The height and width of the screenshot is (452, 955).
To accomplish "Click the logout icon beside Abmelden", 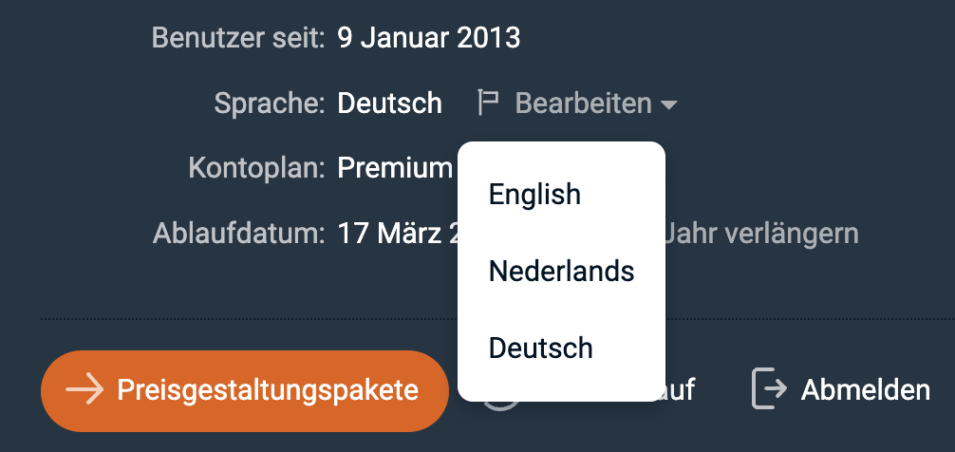I will [x=769, y=389].
